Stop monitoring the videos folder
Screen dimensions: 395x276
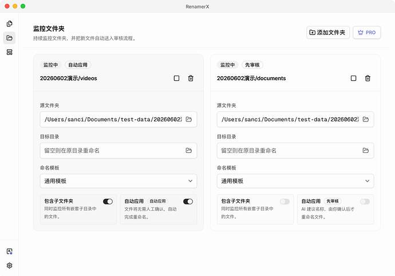pos(176,78)
